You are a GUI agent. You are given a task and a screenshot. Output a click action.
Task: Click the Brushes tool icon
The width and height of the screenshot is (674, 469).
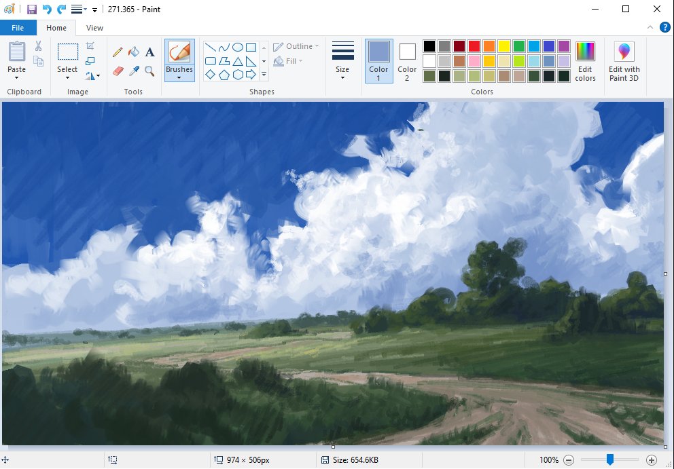coord(179,52)
